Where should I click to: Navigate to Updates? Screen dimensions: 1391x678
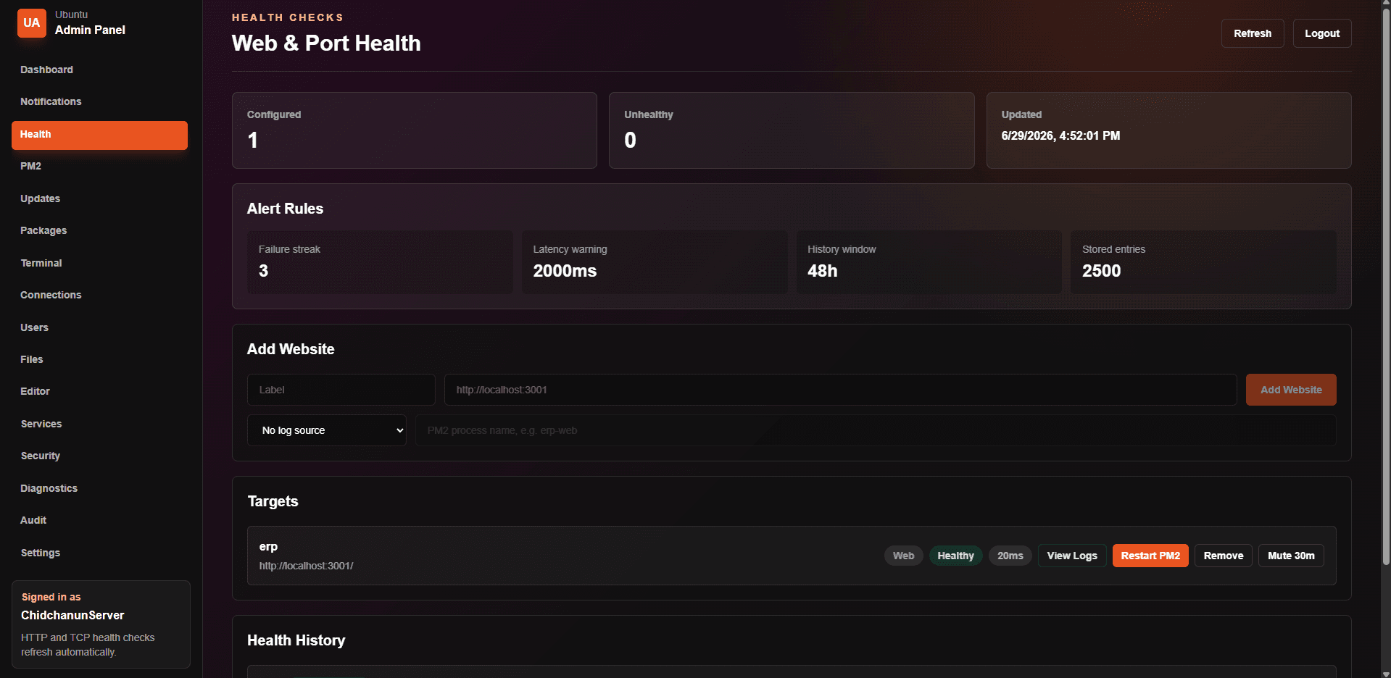point(40,198)
